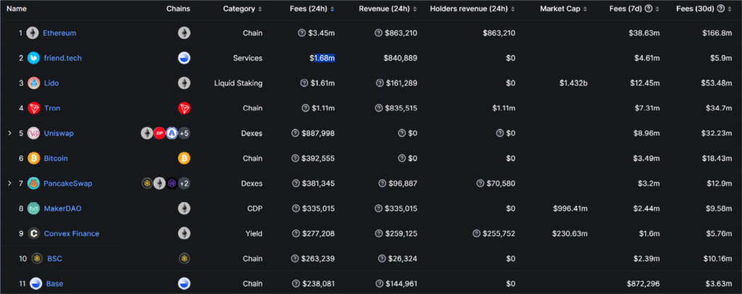742x294 pixels.
Task: Click help icon next to Fees (7d) header
Action: click(649, 9)
